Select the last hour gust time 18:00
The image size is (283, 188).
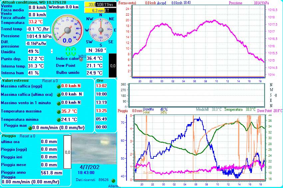(101, 94)
